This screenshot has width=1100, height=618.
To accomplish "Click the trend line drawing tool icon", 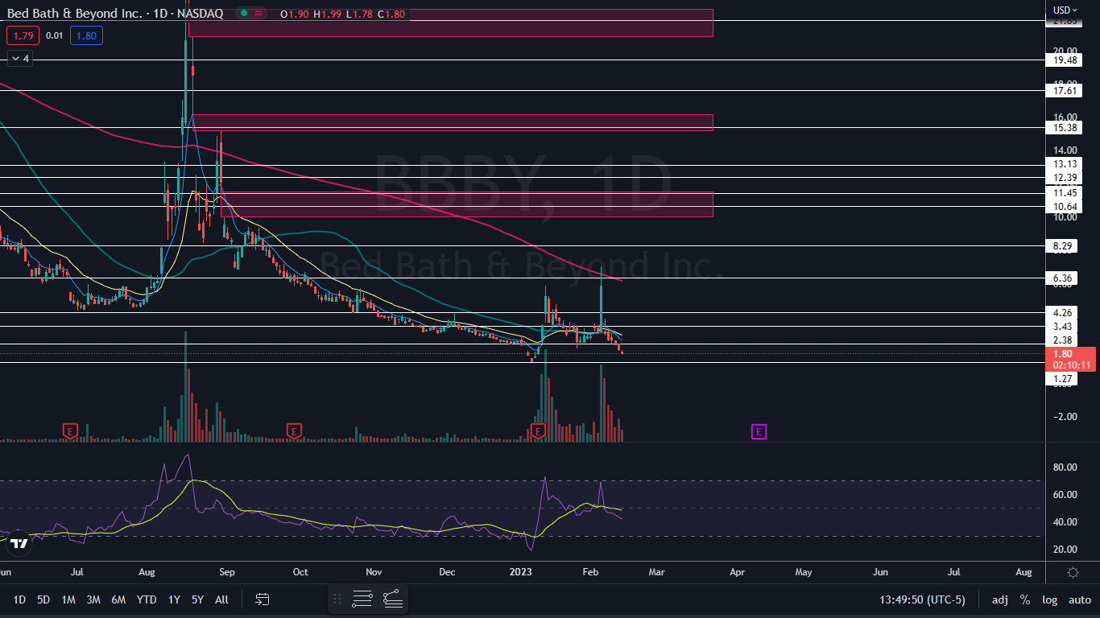I will point(392,599).
